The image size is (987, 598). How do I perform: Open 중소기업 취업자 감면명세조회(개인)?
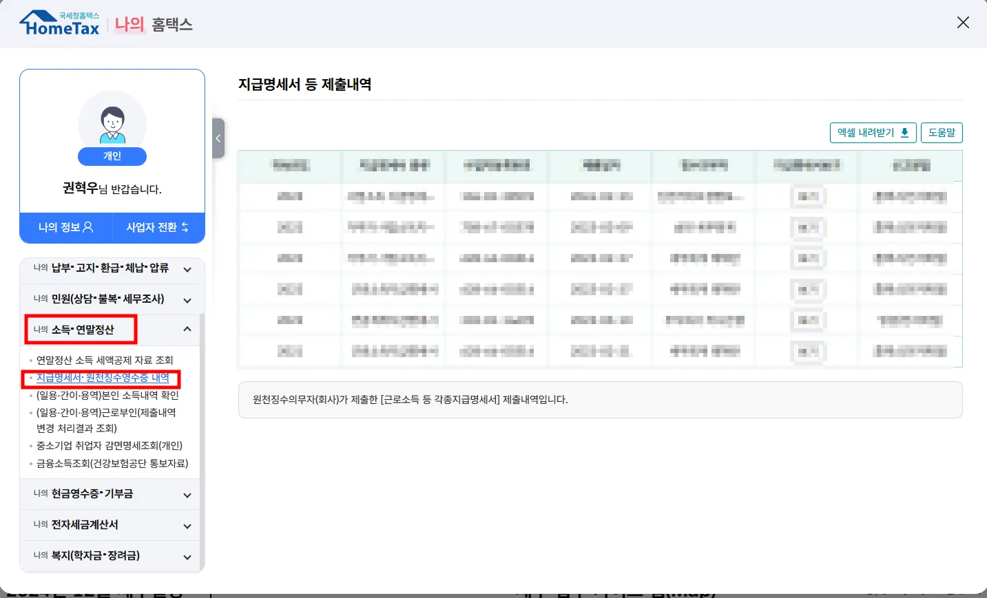[x=110, y=445]
